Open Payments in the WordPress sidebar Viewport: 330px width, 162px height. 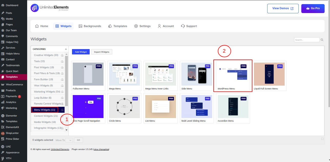pyautogui.click(x=14, y=96)
